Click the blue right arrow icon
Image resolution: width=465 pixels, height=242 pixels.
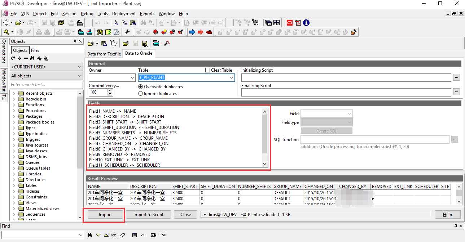[192, 32]
